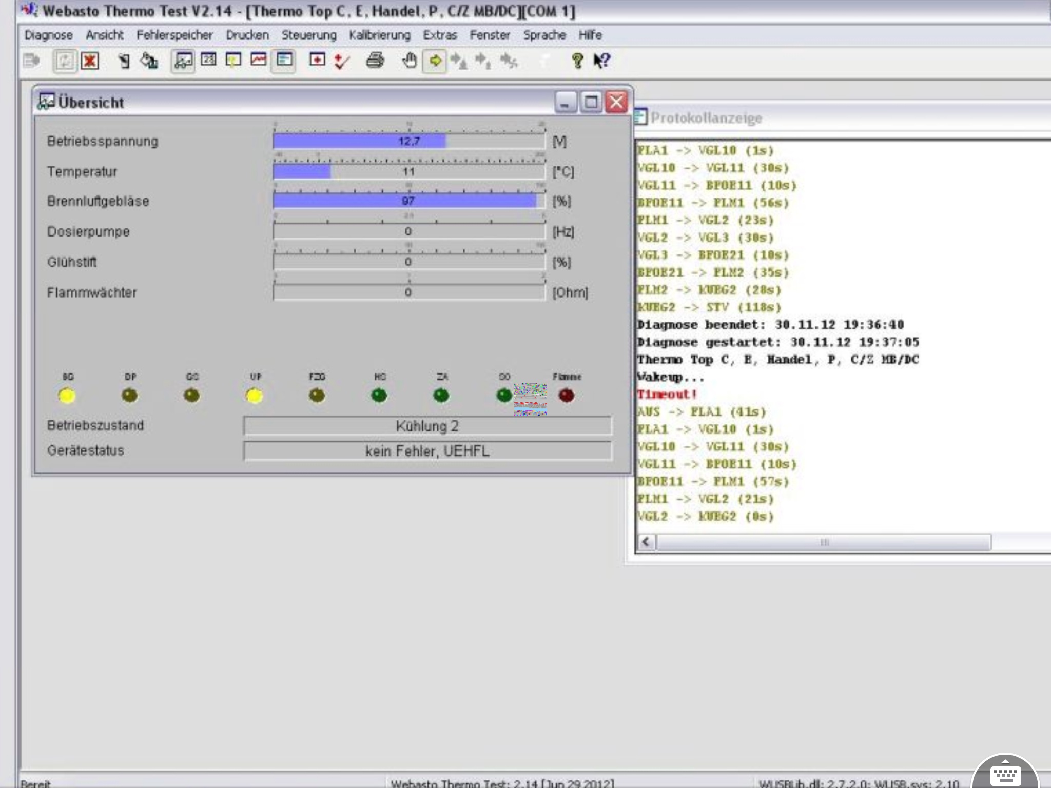Screen dimensions: 1051x788
Task: Click the Betriebsspannung 12.7 voltage bar
Action: click(x=409, y=141)
